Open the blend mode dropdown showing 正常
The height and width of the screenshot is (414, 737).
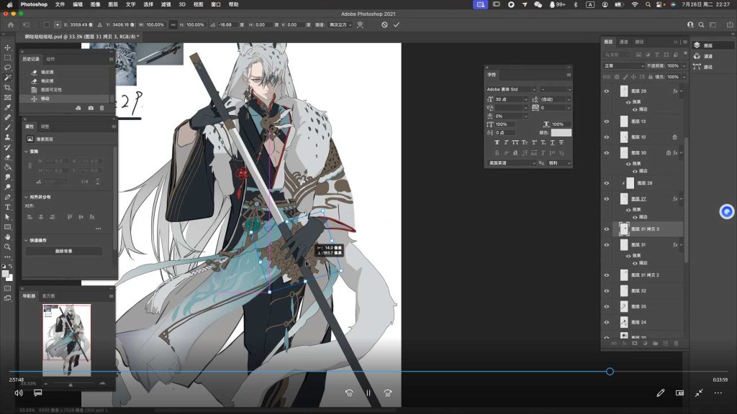click(624, 65)
